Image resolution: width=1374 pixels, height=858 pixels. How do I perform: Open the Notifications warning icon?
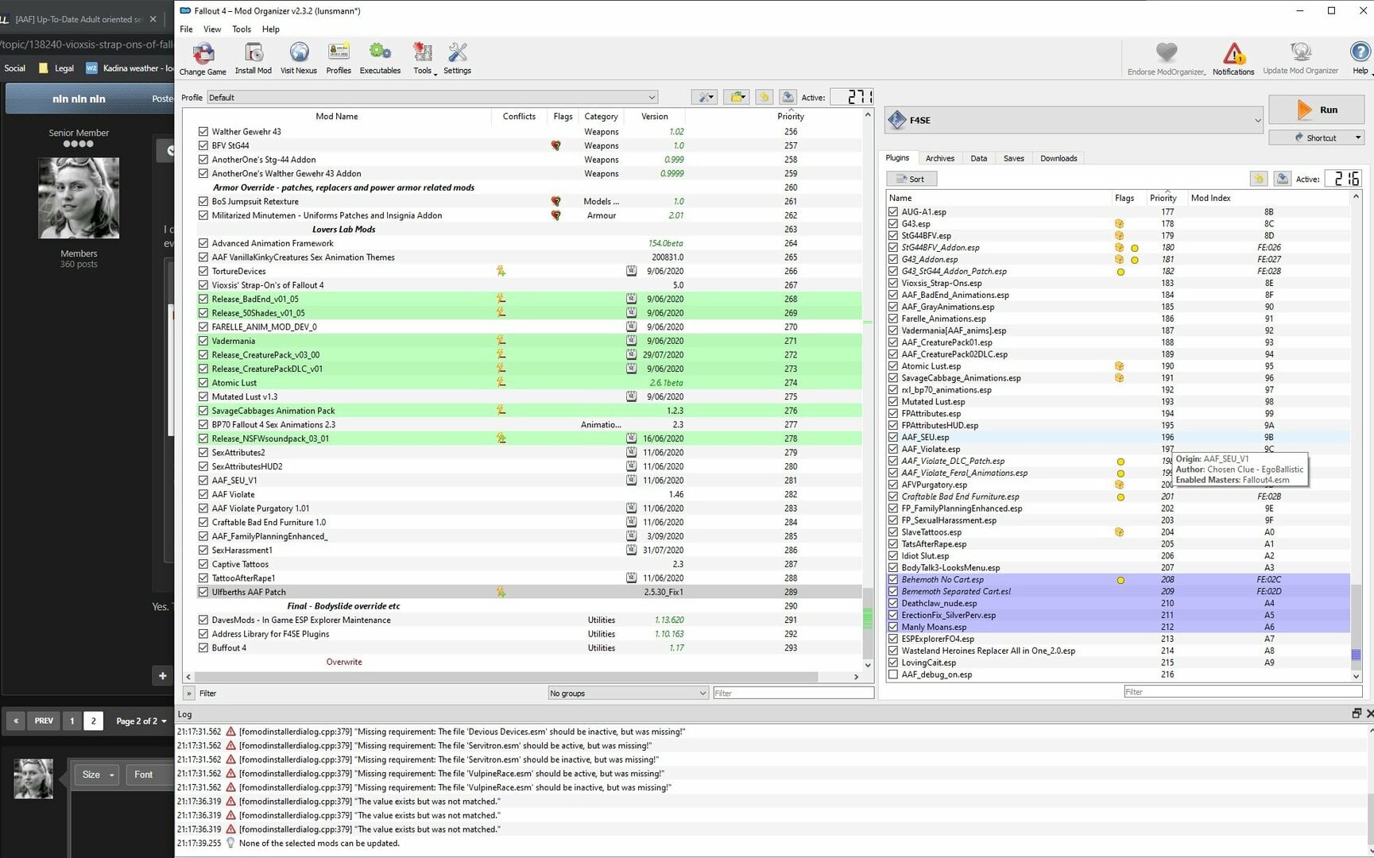coord(1233,54)
